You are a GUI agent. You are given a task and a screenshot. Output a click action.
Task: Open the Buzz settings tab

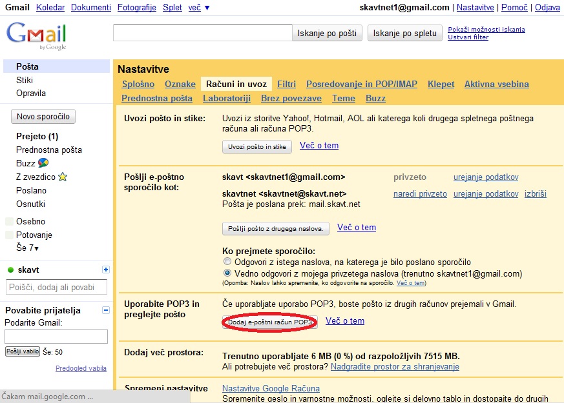pyautogui.click(x=375, y=98)
